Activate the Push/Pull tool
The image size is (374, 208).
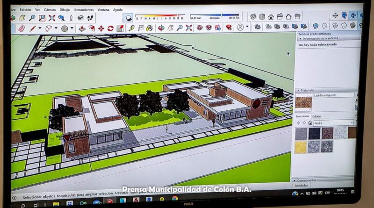pos(82,29)
